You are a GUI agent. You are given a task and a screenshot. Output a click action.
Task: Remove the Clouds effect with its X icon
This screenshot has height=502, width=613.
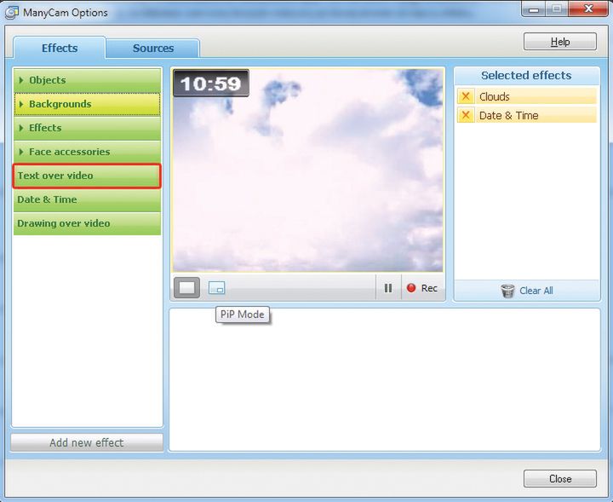click(x=465, y=96)
